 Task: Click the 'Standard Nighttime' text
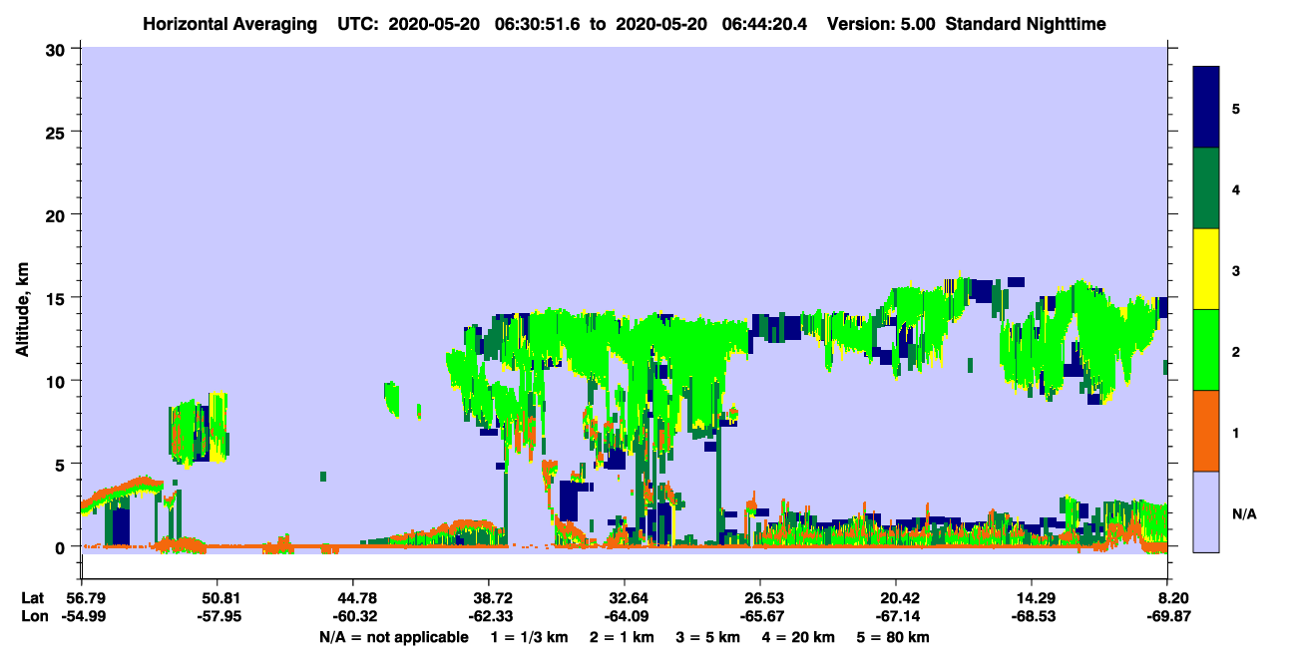[1026, 24]
